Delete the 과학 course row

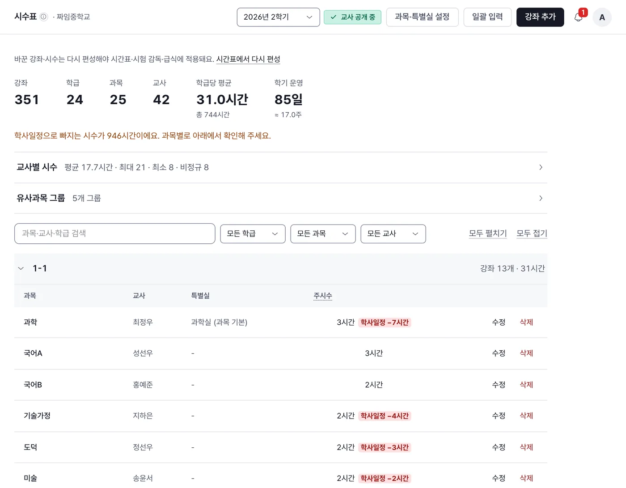(x=526, y=322)
